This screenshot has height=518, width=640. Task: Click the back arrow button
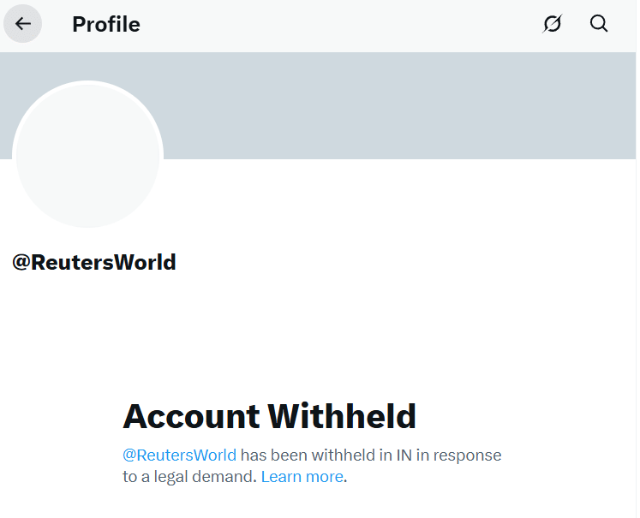[23, 24]
